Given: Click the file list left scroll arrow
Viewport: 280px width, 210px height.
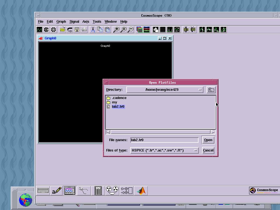Looking at the screenshot, I should click(x=108, y=132).
